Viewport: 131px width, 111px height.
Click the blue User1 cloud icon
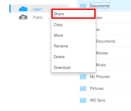coord(23,9)
